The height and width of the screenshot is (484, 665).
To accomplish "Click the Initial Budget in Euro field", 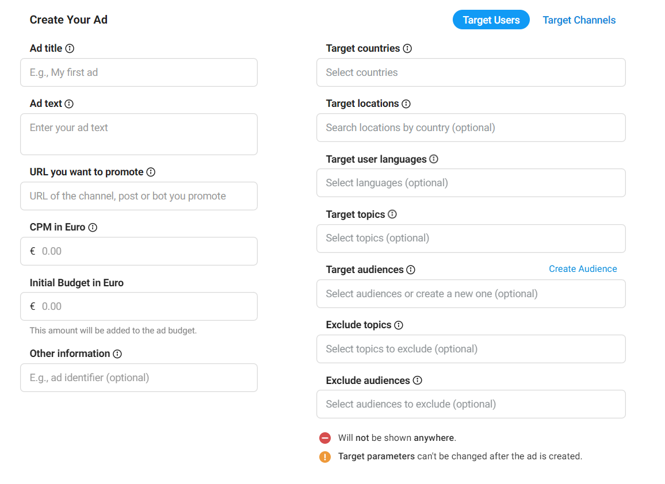I will 139,306.
